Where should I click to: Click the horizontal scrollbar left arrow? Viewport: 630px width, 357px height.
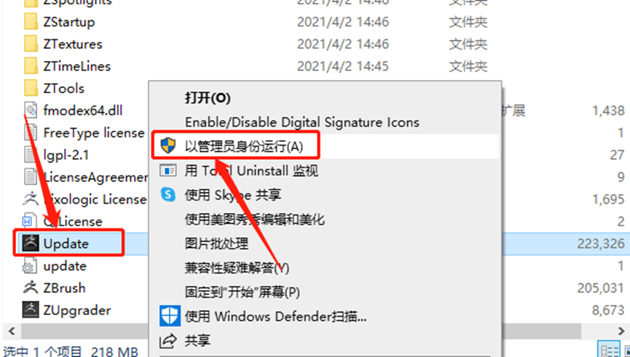click(x=11, y=332)
